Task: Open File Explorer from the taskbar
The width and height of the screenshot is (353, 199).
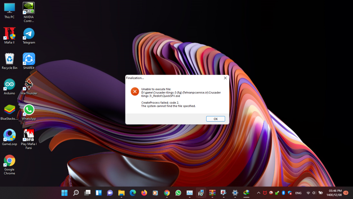Action: tap(121, 193)
